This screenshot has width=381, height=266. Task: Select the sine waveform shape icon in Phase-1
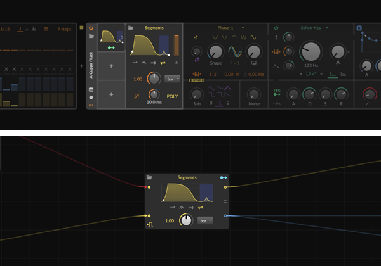(253, 37)
